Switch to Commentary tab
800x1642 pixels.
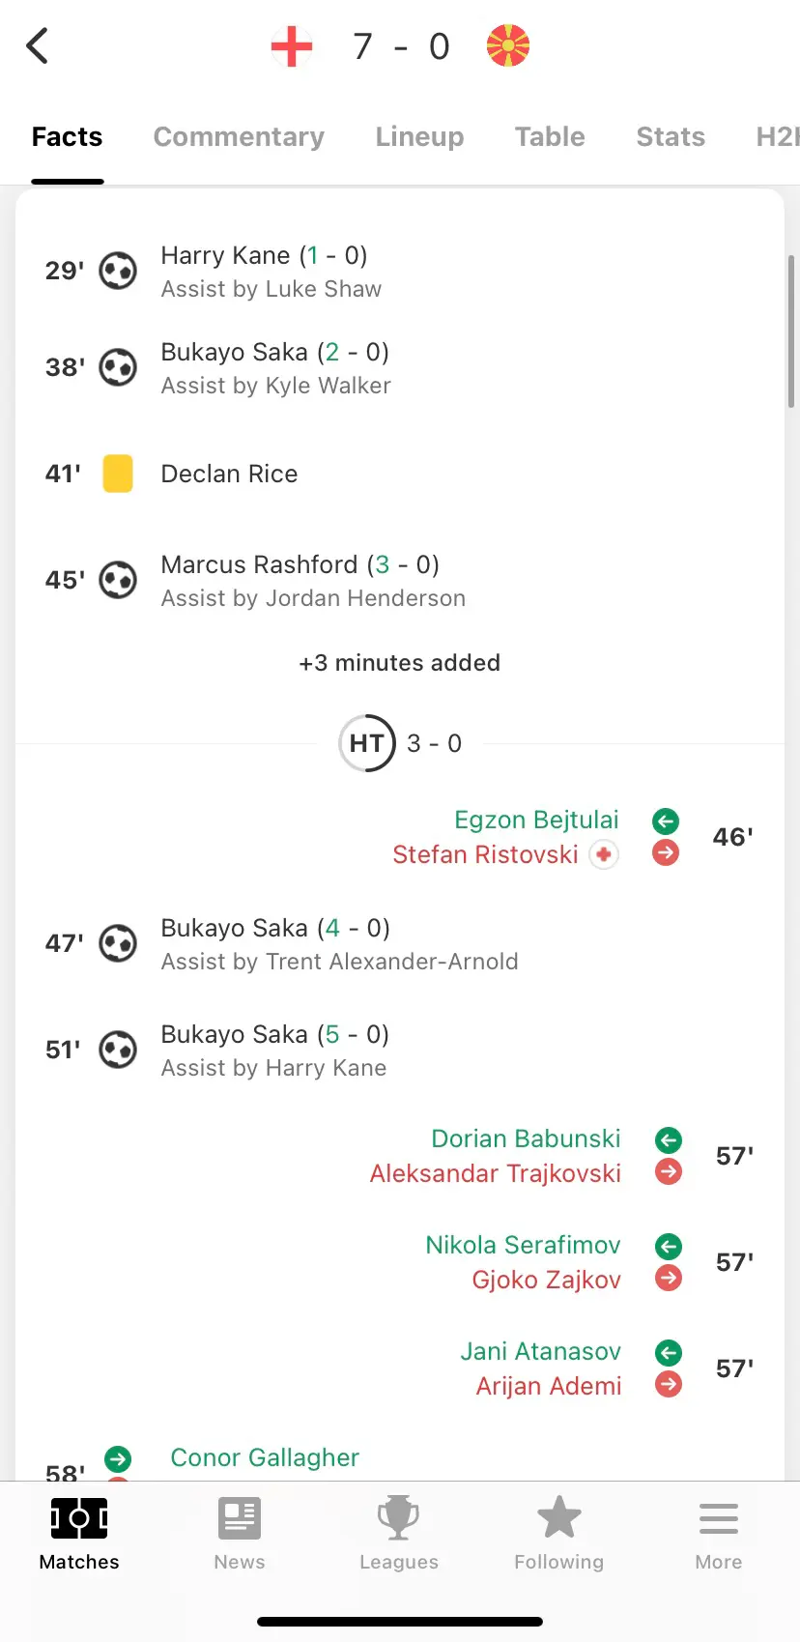pyautogui.click(x=239, y=136)
